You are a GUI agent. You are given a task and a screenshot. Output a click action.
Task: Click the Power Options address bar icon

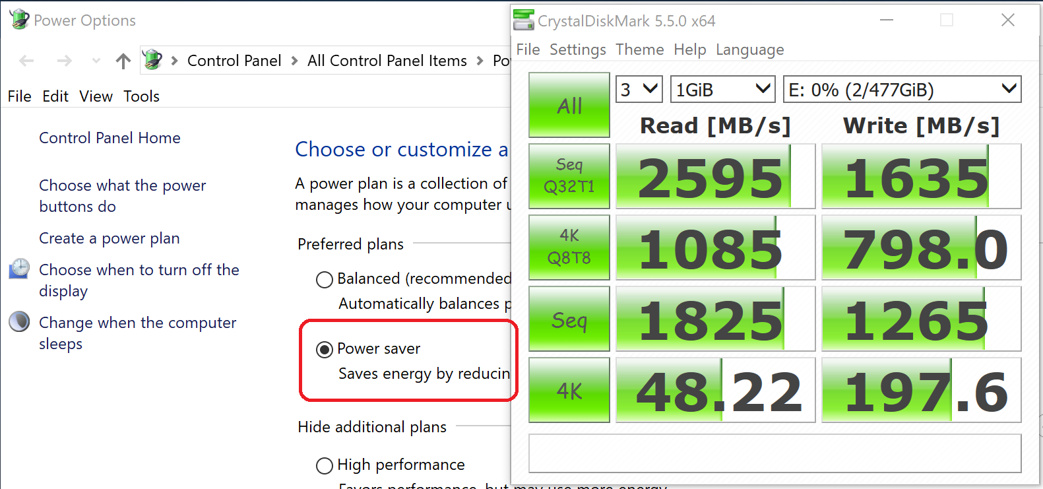(152, 61)
